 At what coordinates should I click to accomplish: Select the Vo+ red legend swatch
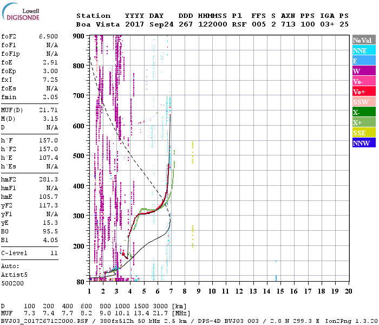(364, 92)
